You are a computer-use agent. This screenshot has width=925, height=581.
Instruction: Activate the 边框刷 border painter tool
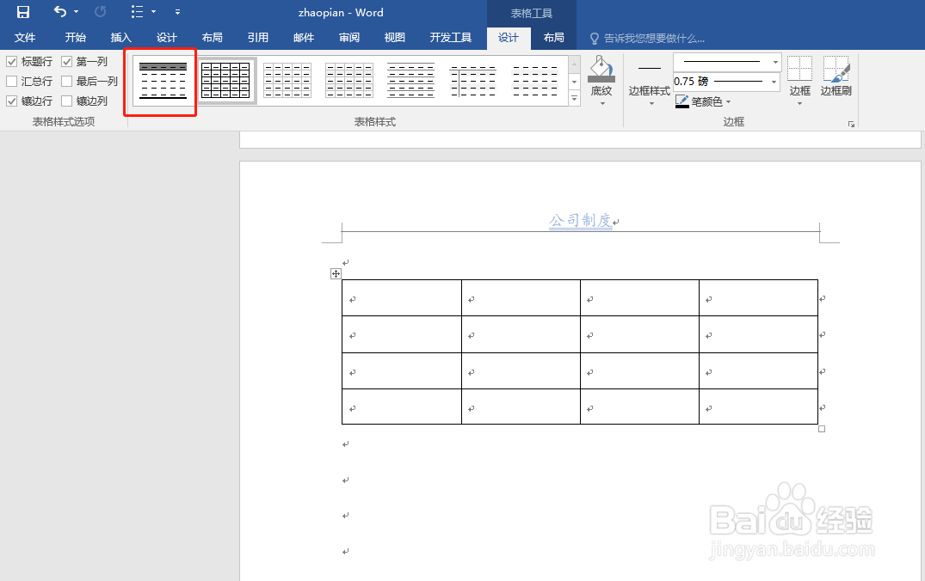coord(836,76)
